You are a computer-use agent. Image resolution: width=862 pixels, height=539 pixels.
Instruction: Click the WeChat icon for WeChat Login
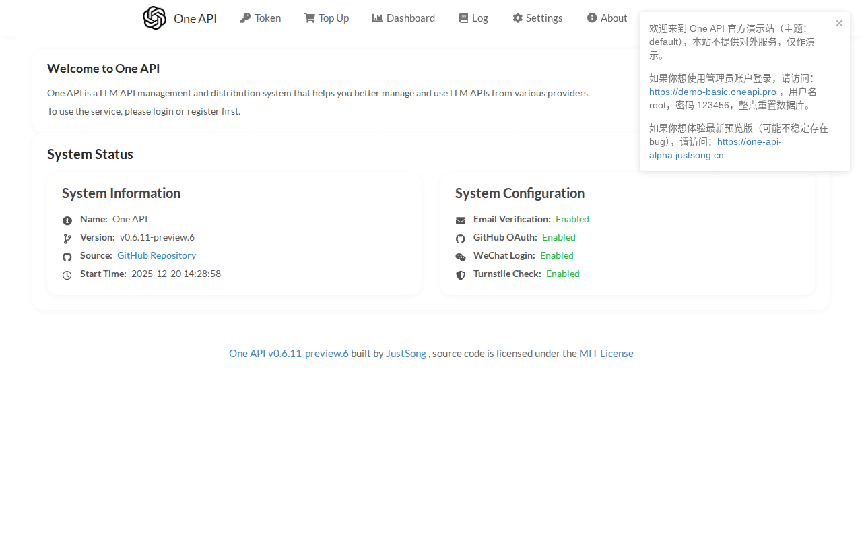[x=460, y=257]
